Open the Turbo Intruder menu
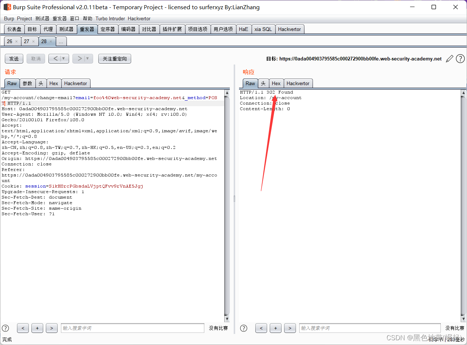 click(110, 18)
